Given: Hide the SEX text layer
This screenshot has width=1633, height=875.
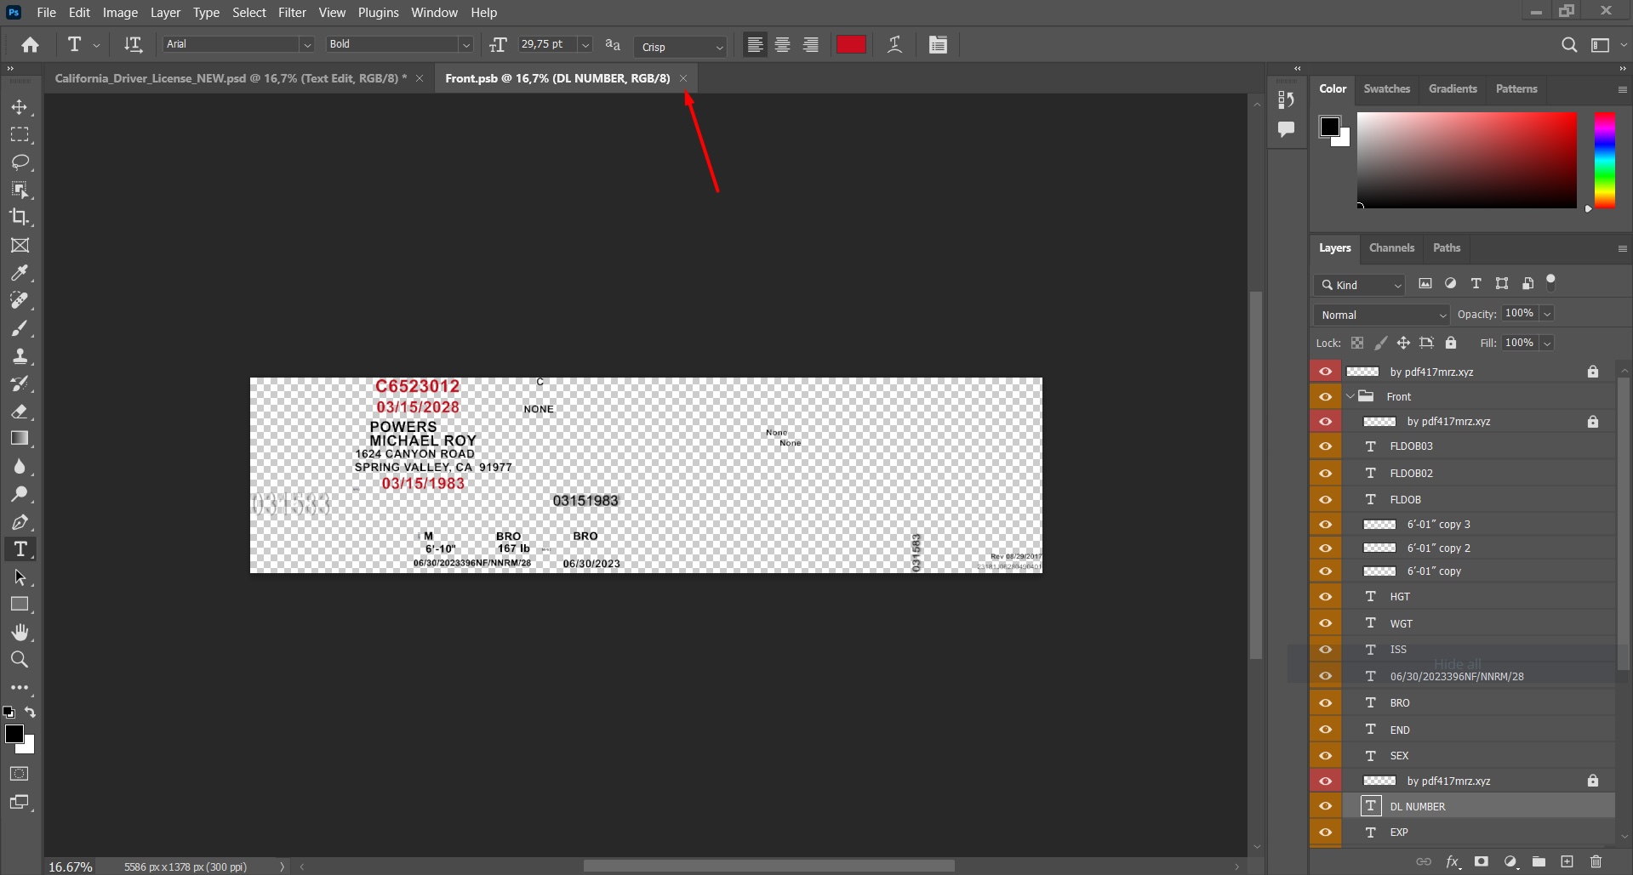Looking at the screenshot, I should click(1325, 755).
